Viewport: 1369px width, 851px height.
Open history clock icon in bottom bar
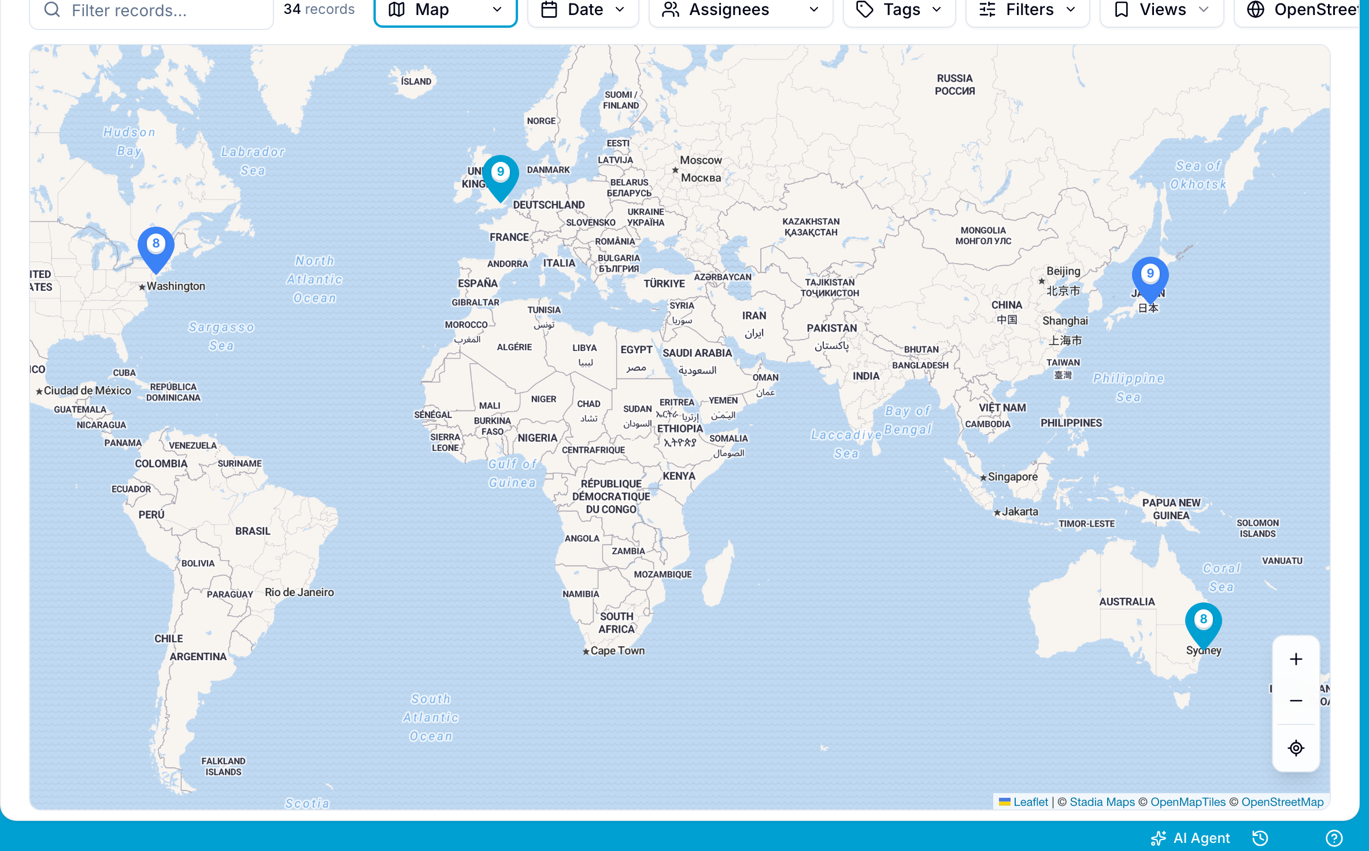coord(1260,838)
